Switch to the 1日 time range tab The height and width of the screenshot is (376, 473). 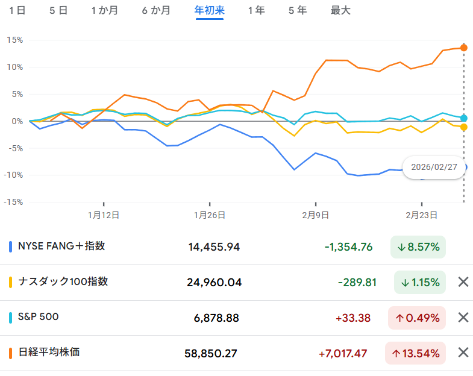(17, 11)
